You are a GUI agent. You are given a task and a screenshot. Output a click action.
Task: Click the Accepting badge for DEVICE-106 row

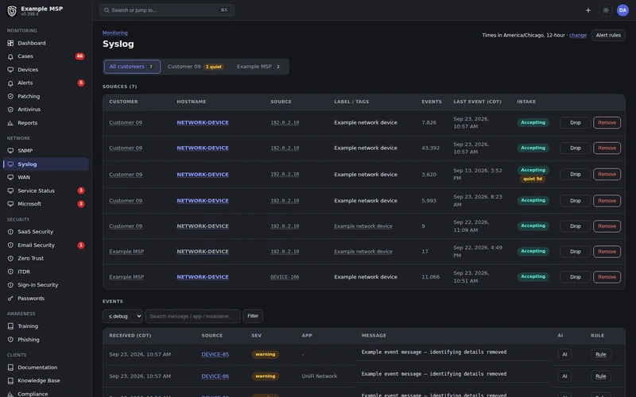coord(533,276)
